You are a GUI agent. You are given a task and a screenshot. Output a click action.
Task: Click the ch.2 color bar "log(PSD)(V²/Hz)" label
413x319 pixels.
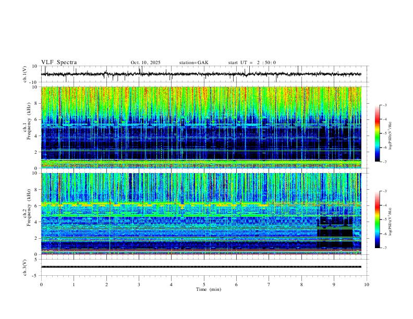point(391,222)
